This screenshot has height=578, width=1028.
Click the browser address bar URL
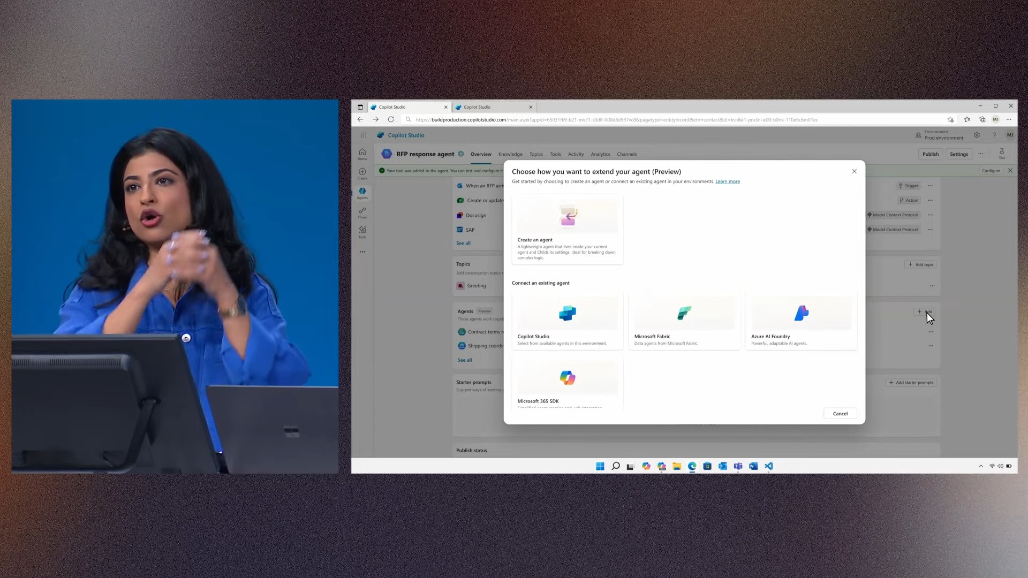pyautogui.click(x=616, y=120)
